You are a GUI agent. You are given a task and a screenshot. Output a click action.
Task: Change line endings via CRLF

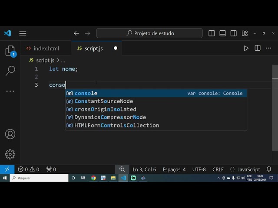coord(218,169)
